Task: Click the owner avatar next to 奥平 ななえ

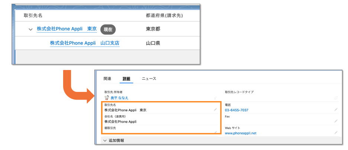Action: pyautogui.click(x=107, y=98)
